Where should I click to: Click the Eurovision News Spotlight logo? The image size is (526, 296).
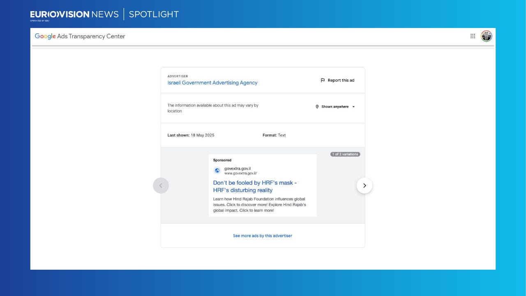(104, 14)
